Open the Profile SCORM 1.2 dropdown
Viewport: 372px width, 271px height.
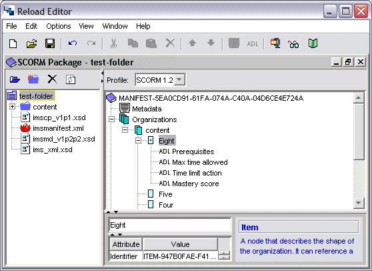click(x=180, y=79)
